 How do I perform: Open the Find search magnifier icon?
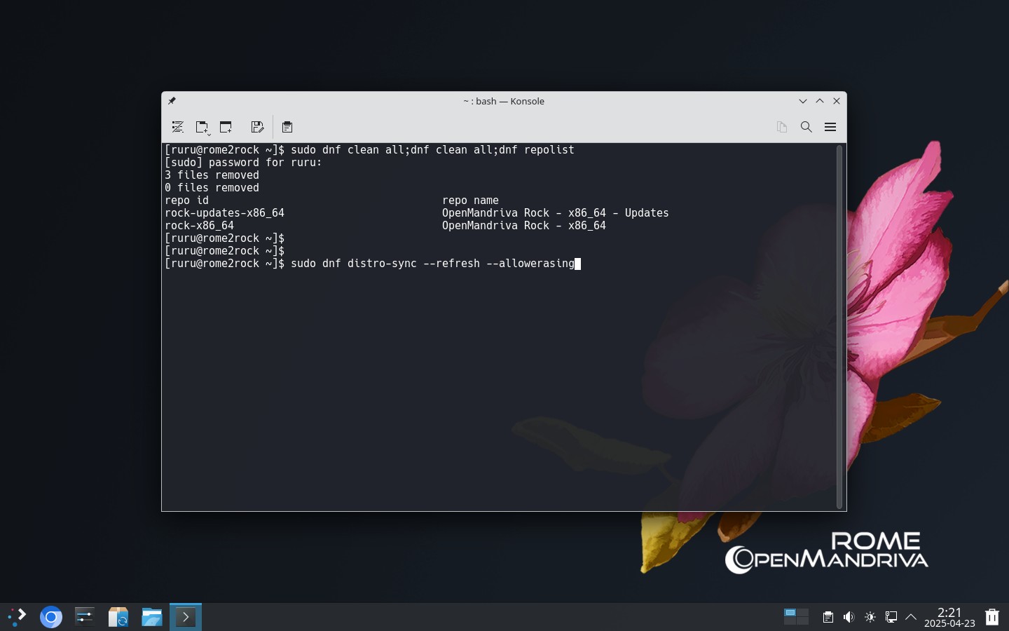[806, 127]
